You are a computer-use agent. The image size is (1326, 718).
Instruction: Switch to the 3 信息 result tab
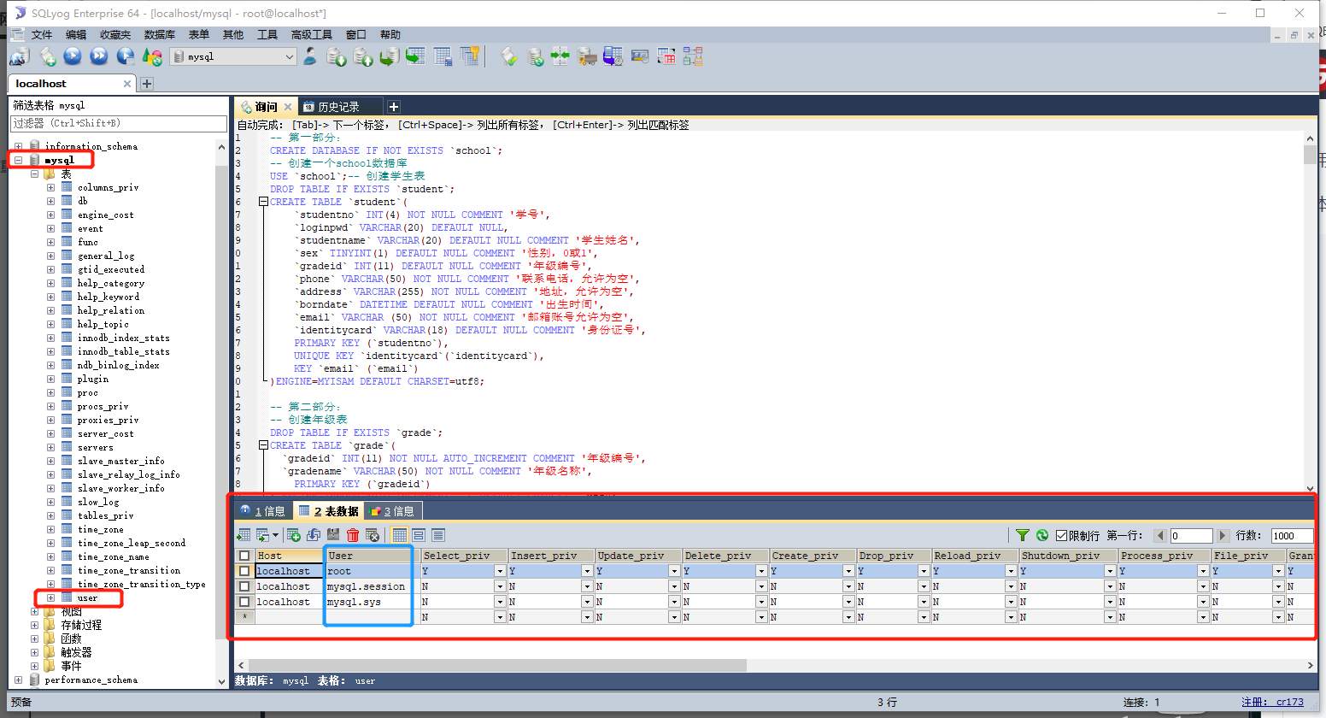tap(393, 511)
